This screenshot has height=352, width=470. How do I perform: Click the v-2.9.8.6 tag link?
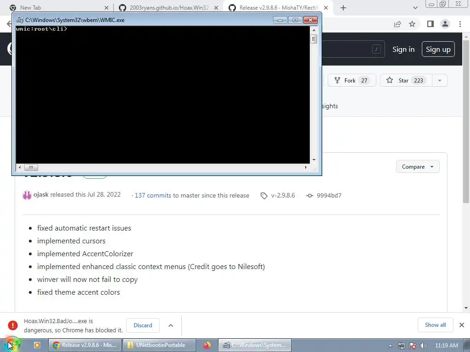coord(283,195)
